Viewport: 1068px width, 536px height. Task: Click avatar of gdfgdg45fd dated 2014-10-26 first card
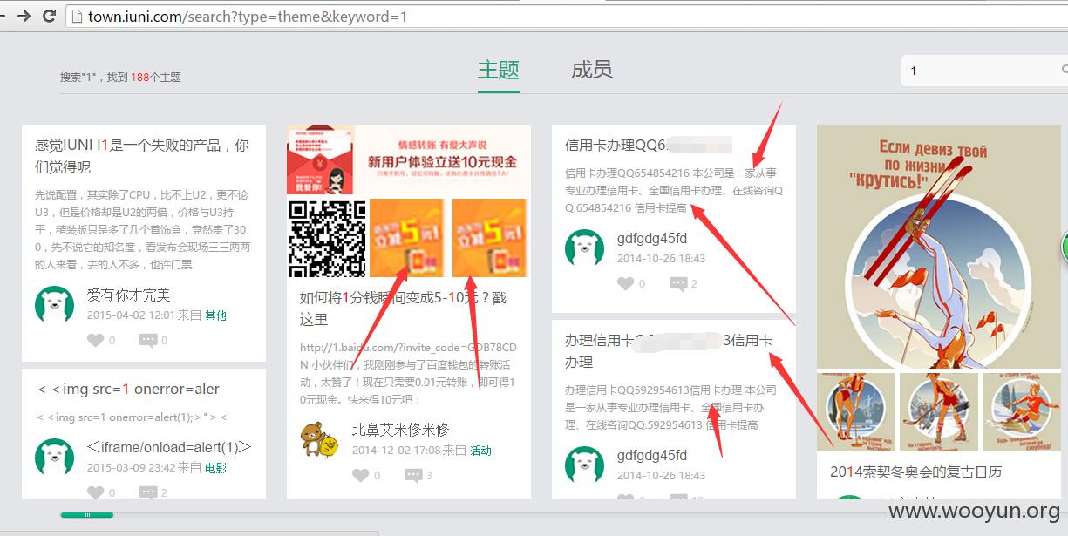[x=584, y=248]
